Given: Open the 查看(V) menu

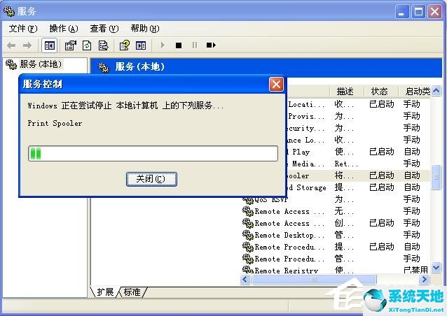Looking at the screenshot, I should click(104, 29).
